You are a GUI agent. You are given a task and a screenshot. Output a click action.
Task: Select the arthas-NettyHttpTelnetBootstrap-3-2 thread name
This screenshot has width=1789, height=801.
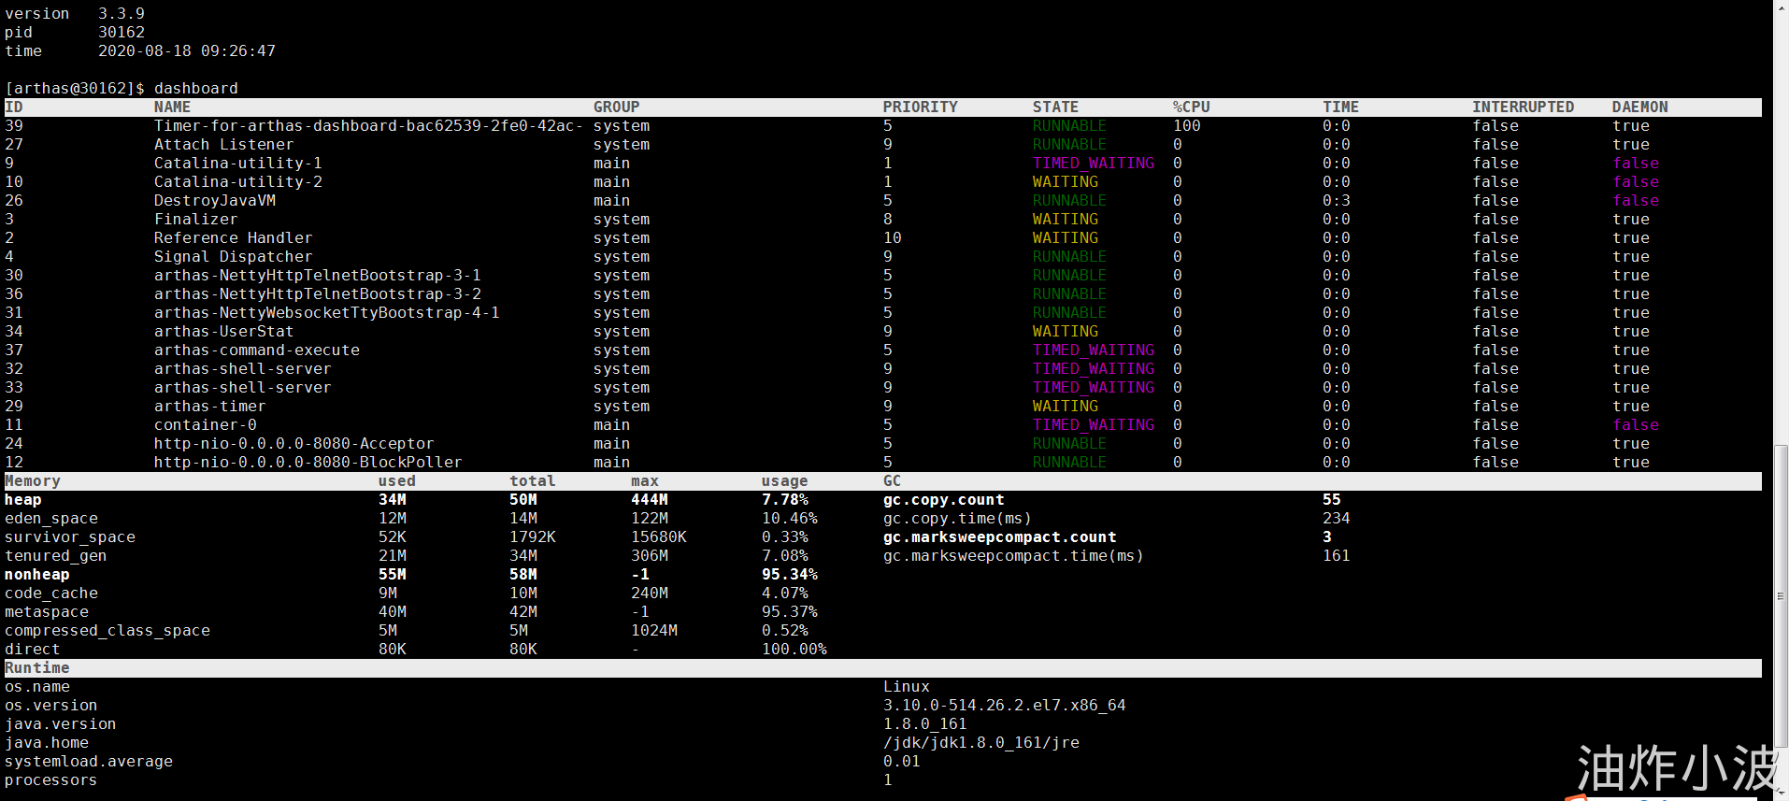(x=318, y=294)
